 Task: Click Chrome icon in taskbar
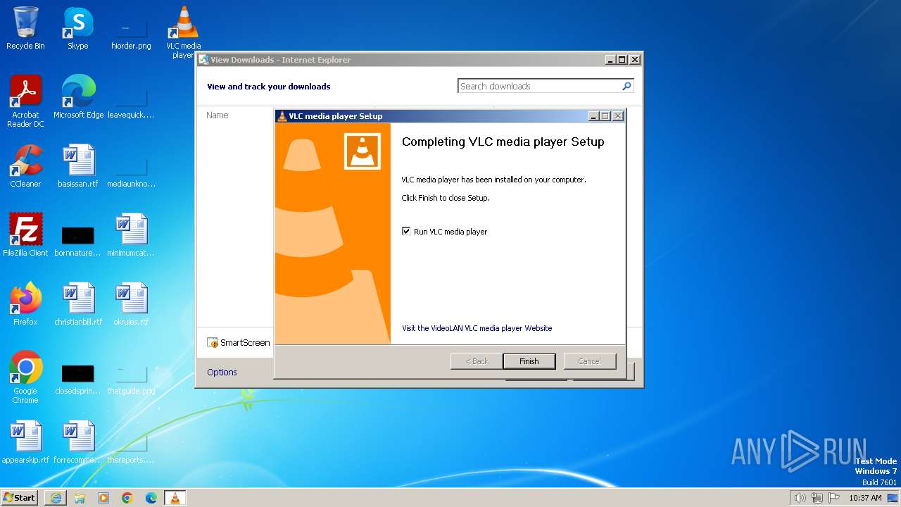point(127,498)
